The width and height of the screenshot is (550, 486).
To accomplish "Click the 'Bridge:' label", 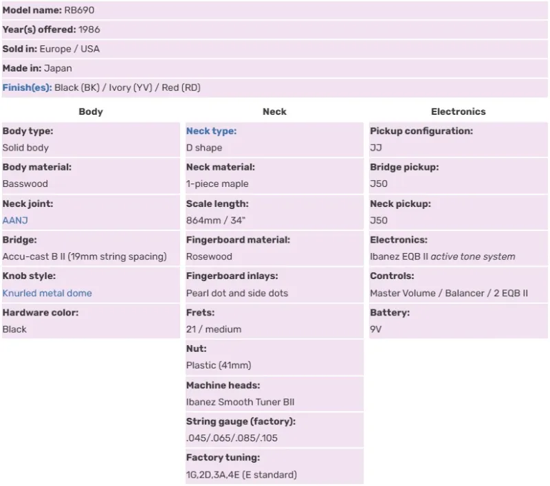I will coord(20,240).
